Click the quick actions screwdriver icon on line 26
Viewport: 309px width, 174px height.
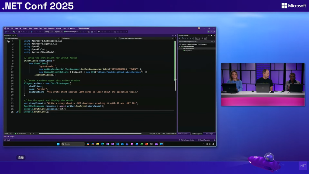[18, 112]
